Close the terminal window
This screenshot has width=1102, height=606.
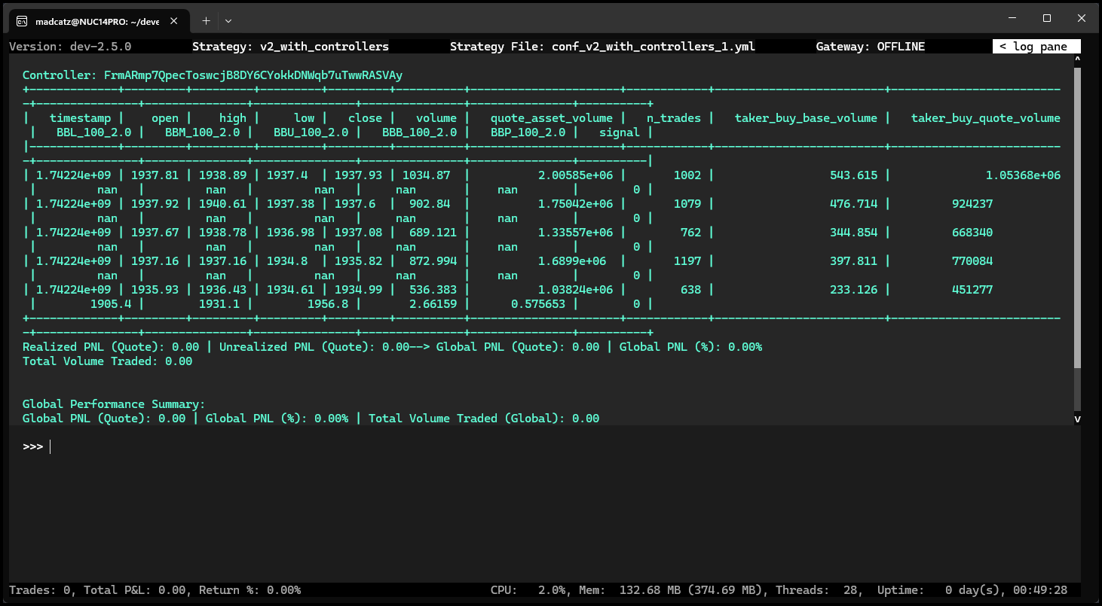[1081, 18]
